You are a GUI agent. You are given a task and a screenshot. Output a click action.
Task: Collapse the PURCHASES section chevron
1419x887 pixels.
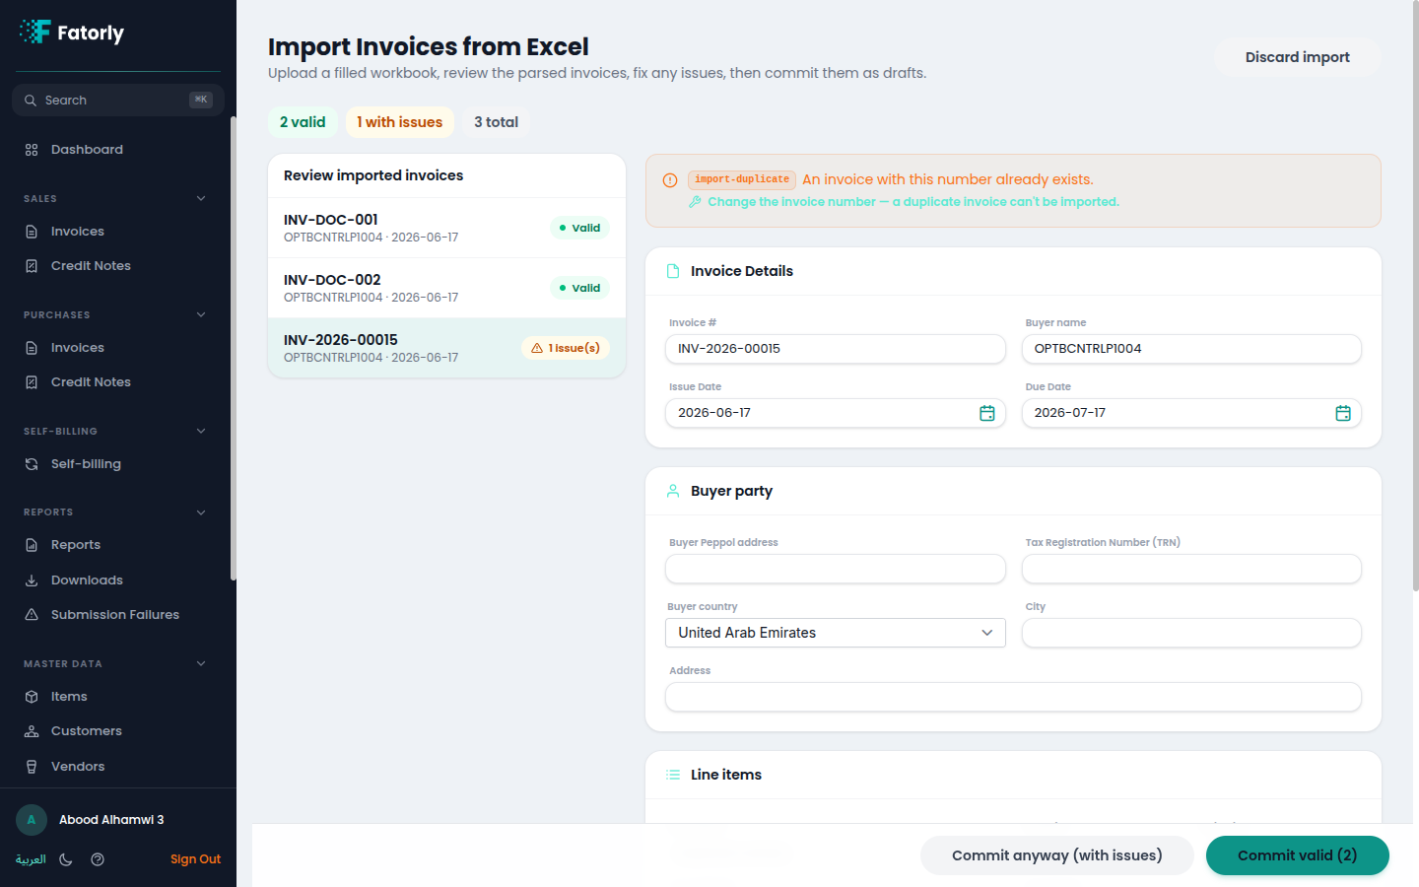click(x=201, y=314)
